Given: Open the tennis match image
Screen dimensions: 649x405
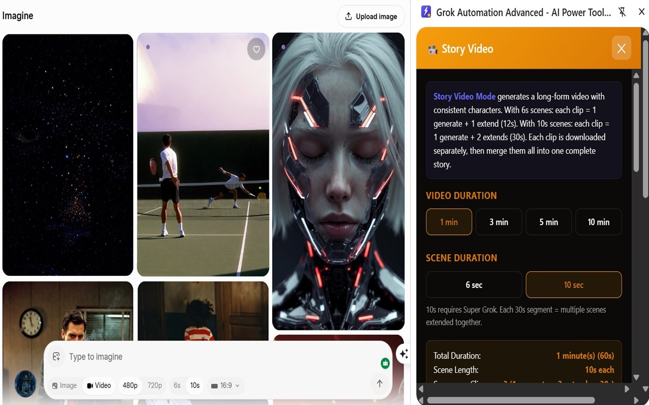Looking at the screenshot, I should coord(203,155).
